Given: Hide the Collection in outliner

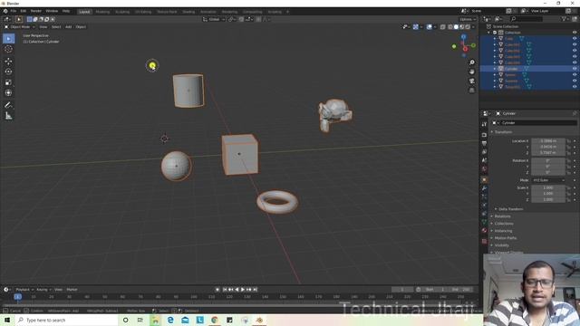Looking at the screenshot, I should (x=575, y=33).
